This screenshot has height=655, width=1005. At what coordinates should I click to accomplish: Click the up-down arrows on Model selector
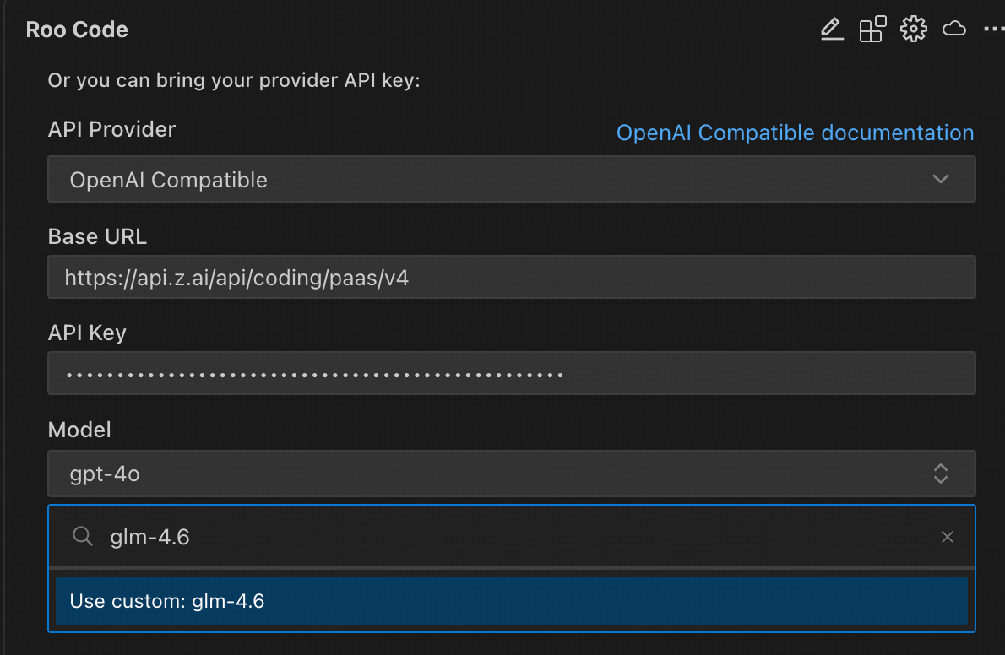click(x=940, y=474)
